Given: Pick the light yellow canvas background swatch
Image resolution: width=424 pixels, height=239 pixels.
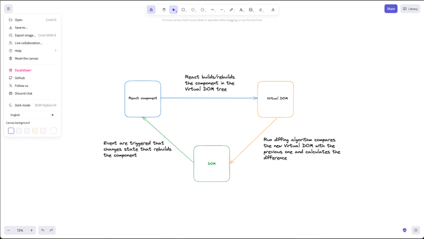Looking at the screenshot, I should (x=35, y=130).
